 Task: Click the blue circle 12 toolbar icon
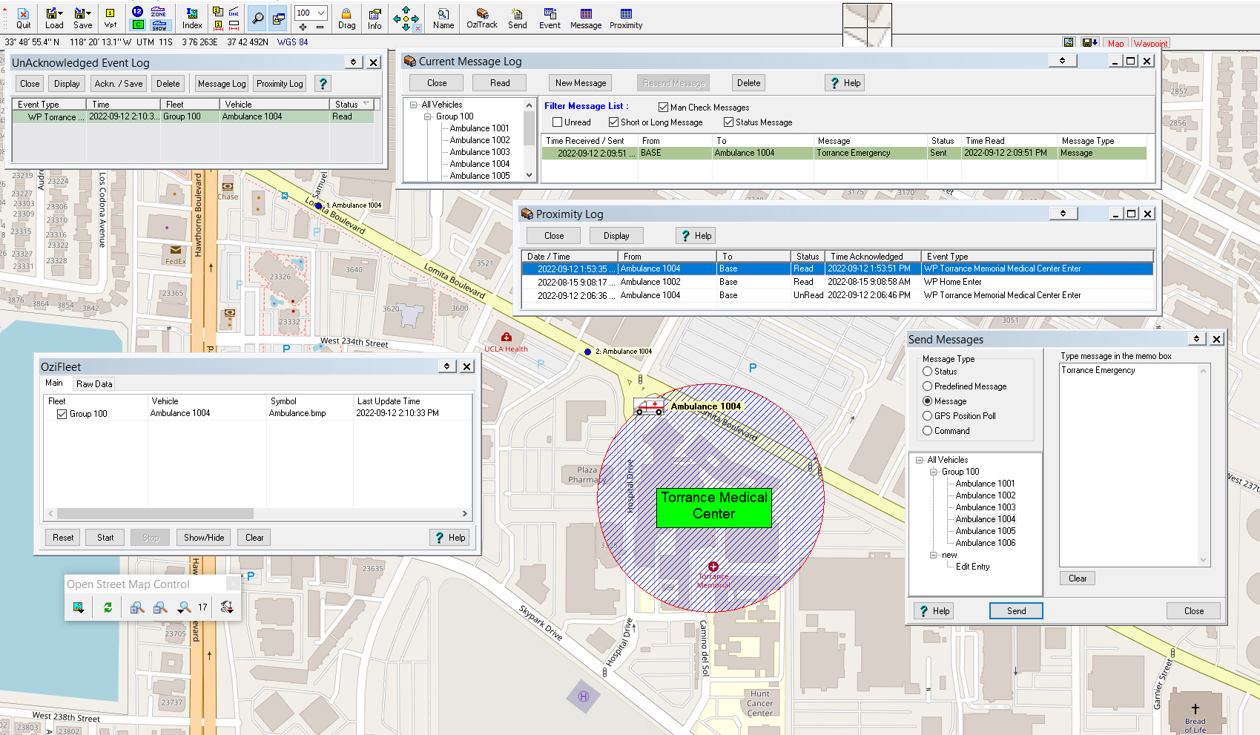(138, 12)
